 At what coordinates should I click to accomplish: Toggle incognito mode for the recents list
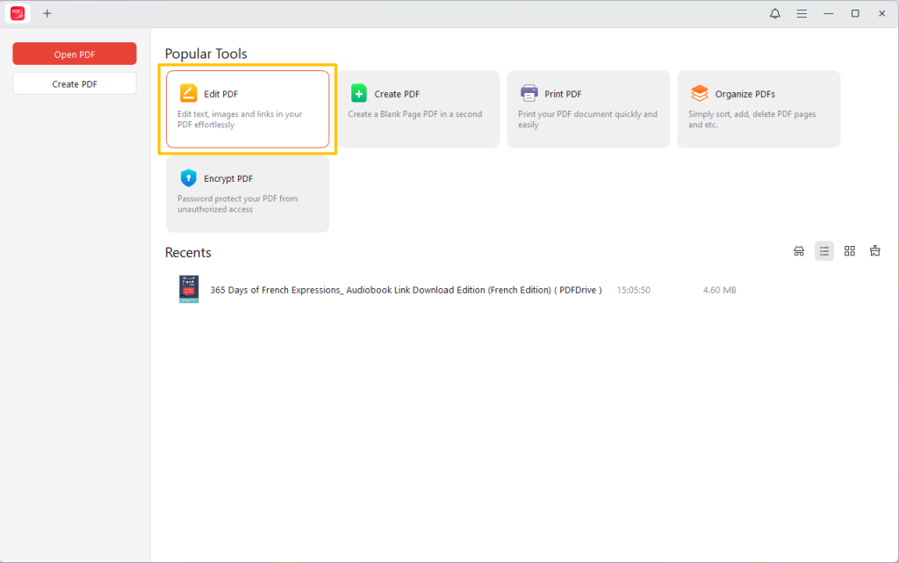point(799,251)
